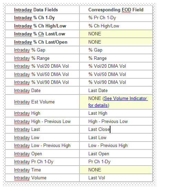Select the Intraday % Ch 1-Dy cell
171x191 pixels.
pyautogui.click(x=42, y=18)
